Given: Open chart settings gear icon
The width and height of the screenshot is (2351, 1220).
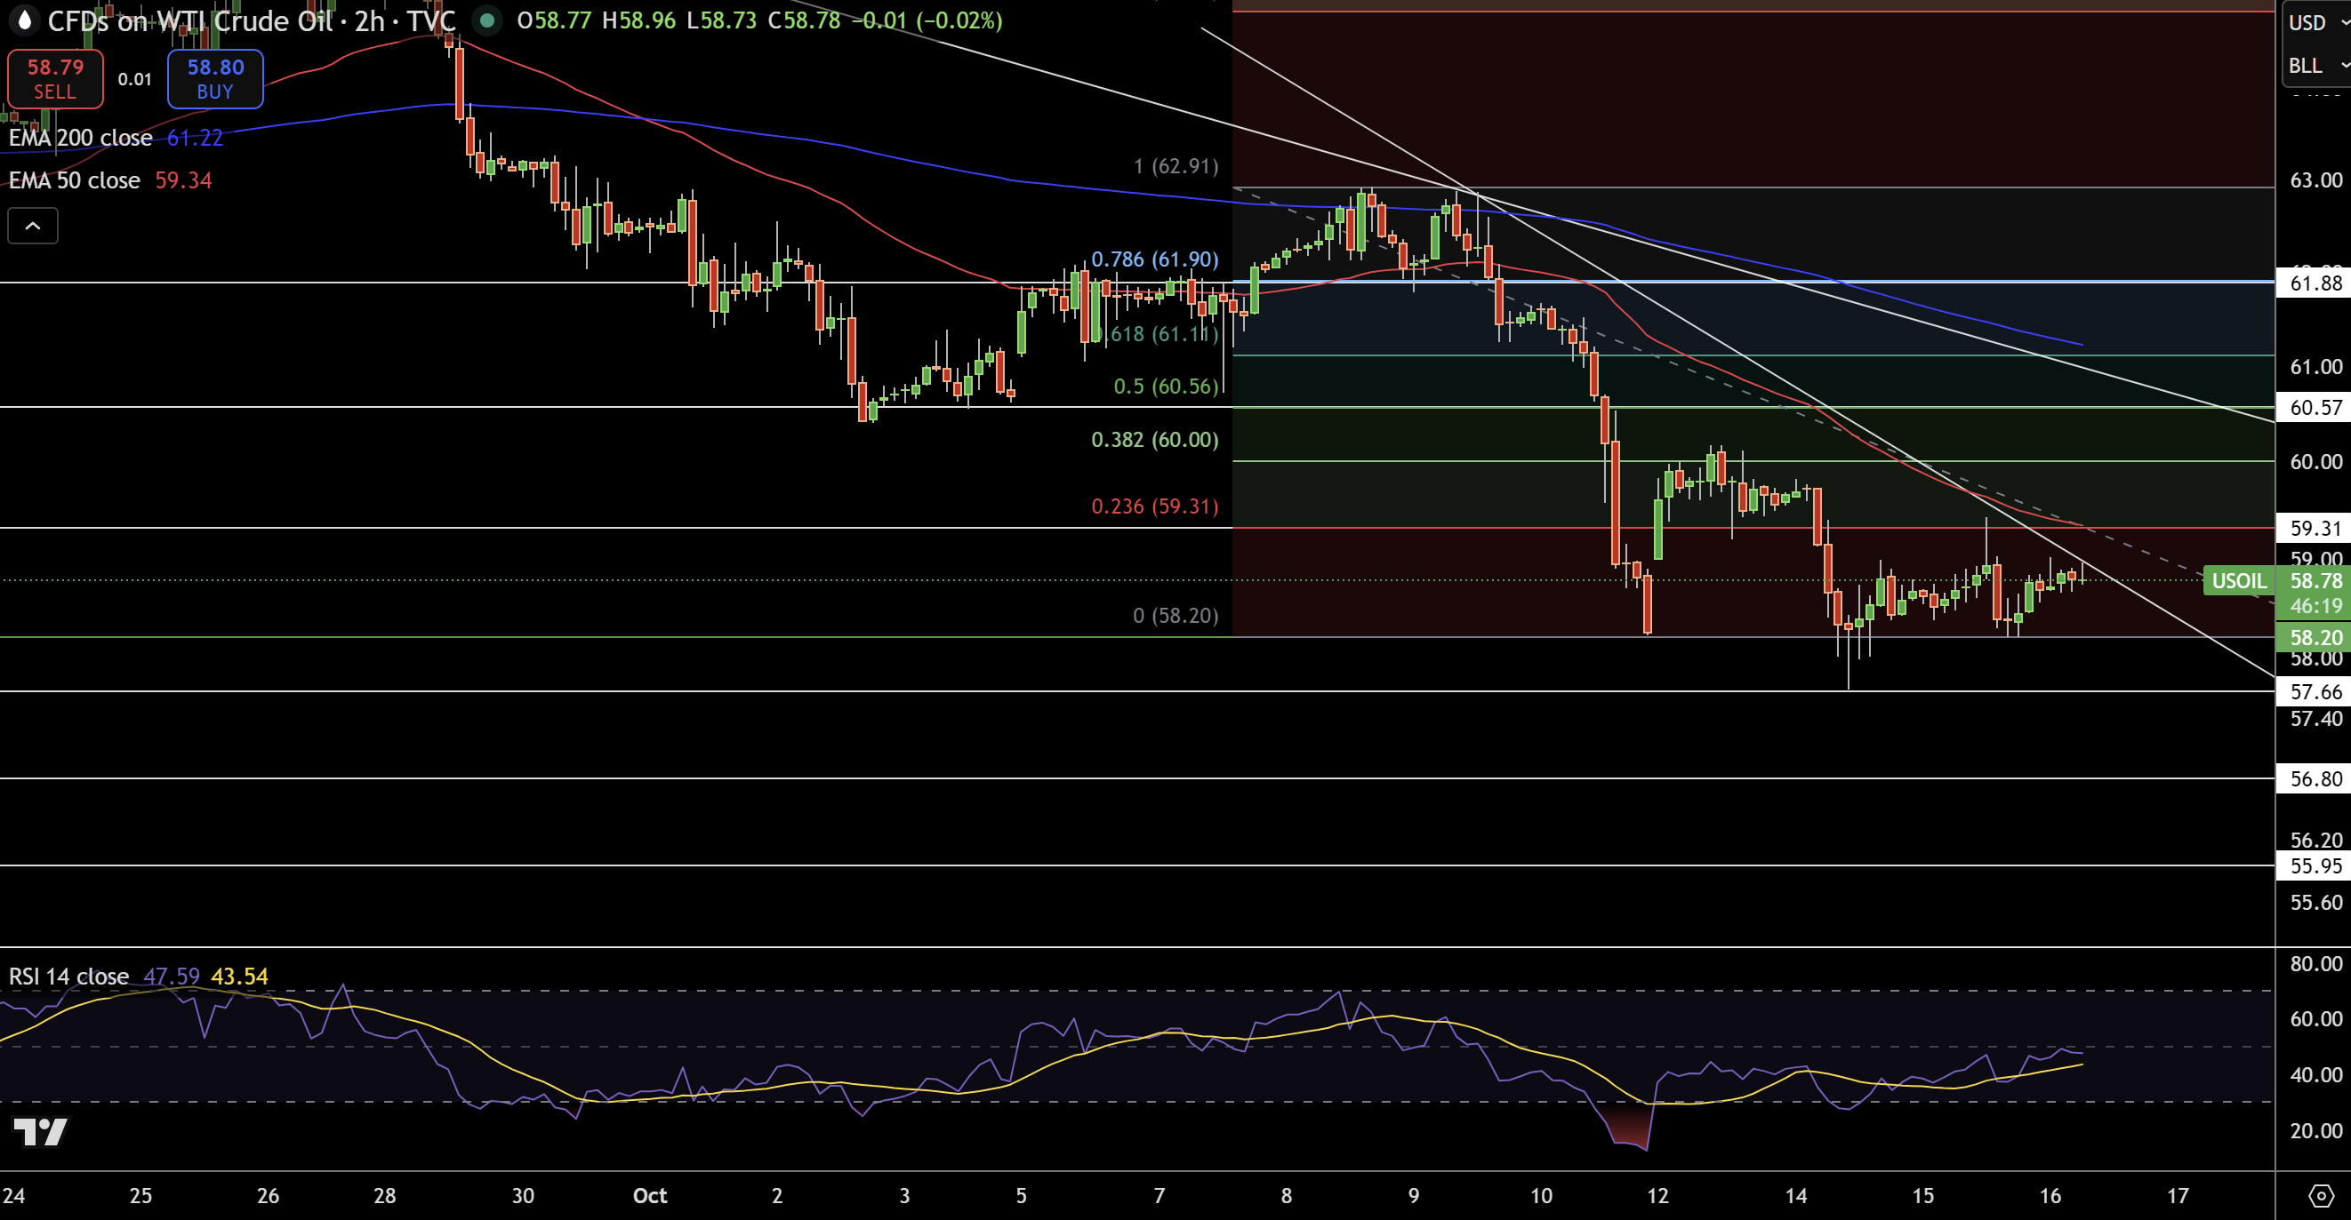Looking at the screenshot, I should (2321, 1195).
